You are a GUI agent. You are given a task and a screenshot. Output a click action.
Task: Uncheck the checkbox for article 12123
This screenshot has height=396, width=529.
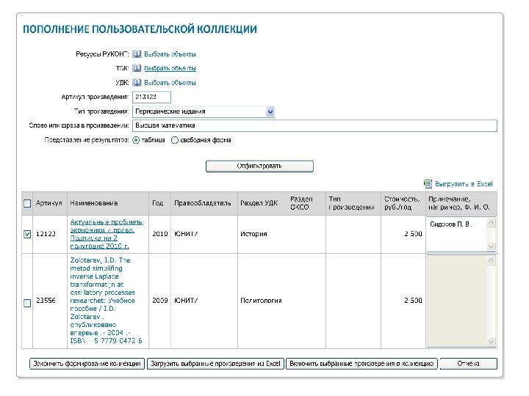click(x=27, y=234)
